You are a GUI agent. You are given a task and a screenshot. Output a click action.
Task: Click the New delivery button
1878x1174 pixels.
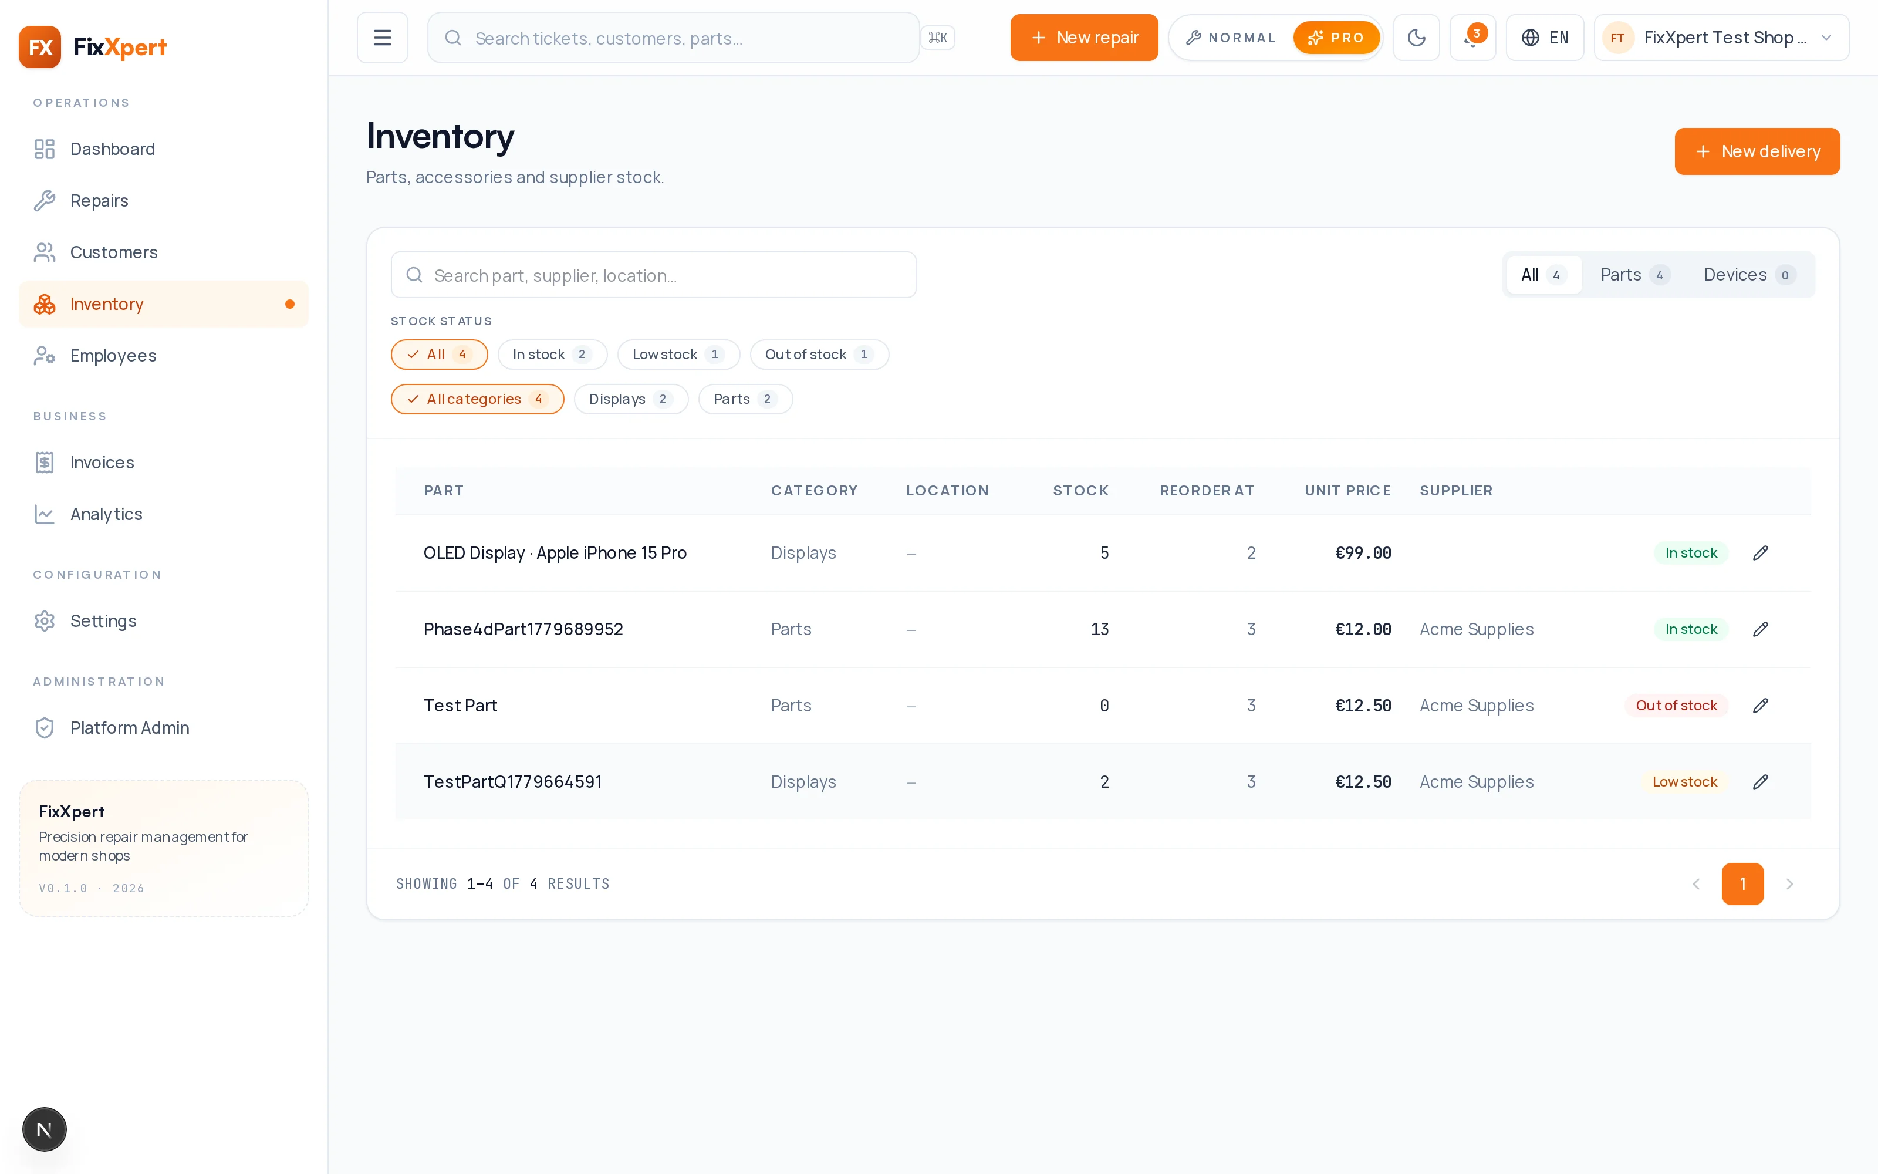pos(1757,151)
